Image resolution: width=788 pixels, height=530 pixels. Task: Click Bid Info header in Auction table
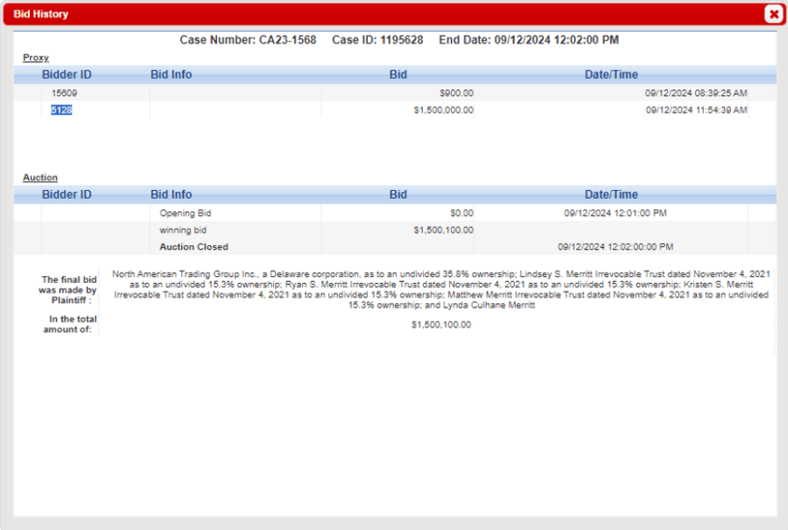[x=171, y=194]
